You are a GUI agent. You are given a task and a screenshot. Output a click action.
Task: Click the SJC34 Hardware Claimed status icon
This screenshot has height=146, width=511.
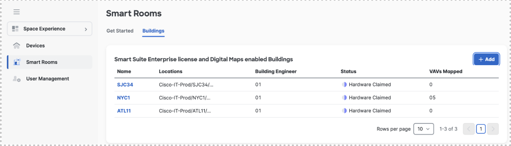[x=344, y=85]
